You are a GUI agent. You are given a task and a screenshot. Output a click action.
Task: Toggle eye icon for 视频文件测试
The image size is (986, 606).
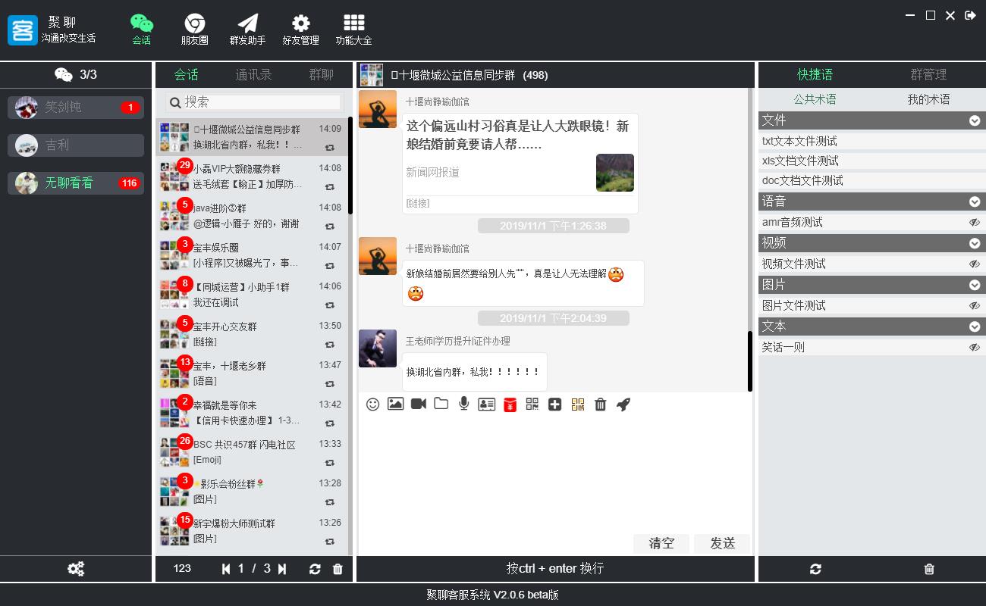click(975, 264)
